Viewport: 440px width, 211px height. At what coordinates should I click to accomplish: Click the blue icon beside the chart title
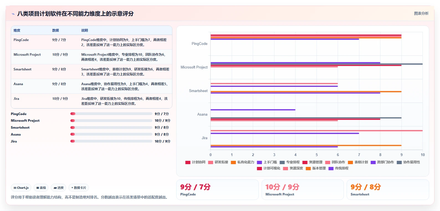click(x=13, y=14)
